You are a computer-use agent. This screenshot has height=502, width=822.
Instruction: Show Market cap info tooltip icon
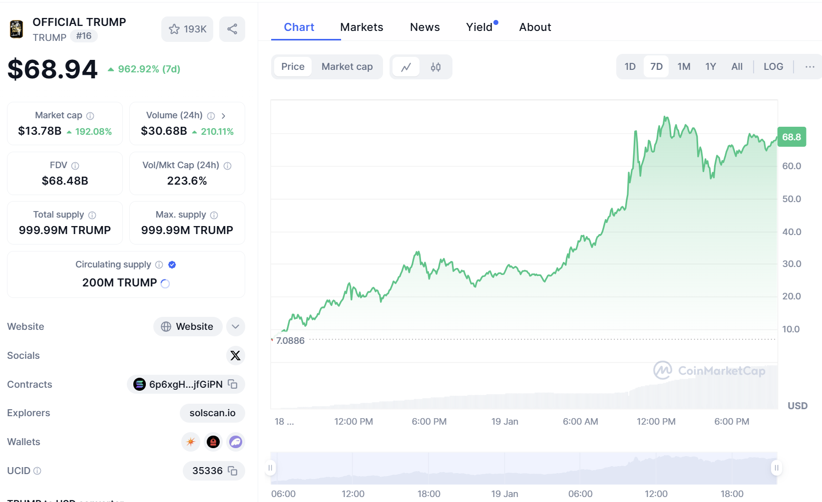click(x=90, y=116)
